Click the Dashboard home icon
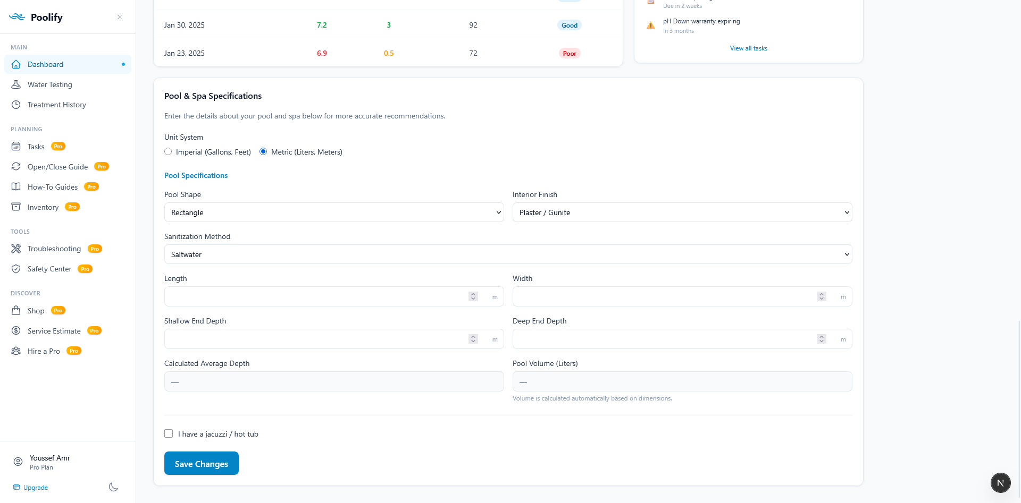The image size is (1021, 503). pyautogui.click(x=16, y=64)
